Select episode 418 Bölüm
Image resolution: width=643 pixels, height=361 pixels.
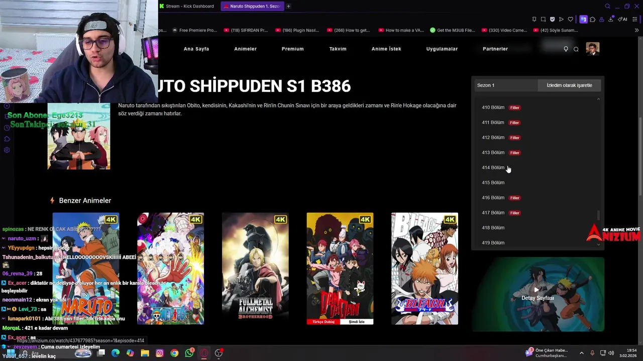click(493, 228)
